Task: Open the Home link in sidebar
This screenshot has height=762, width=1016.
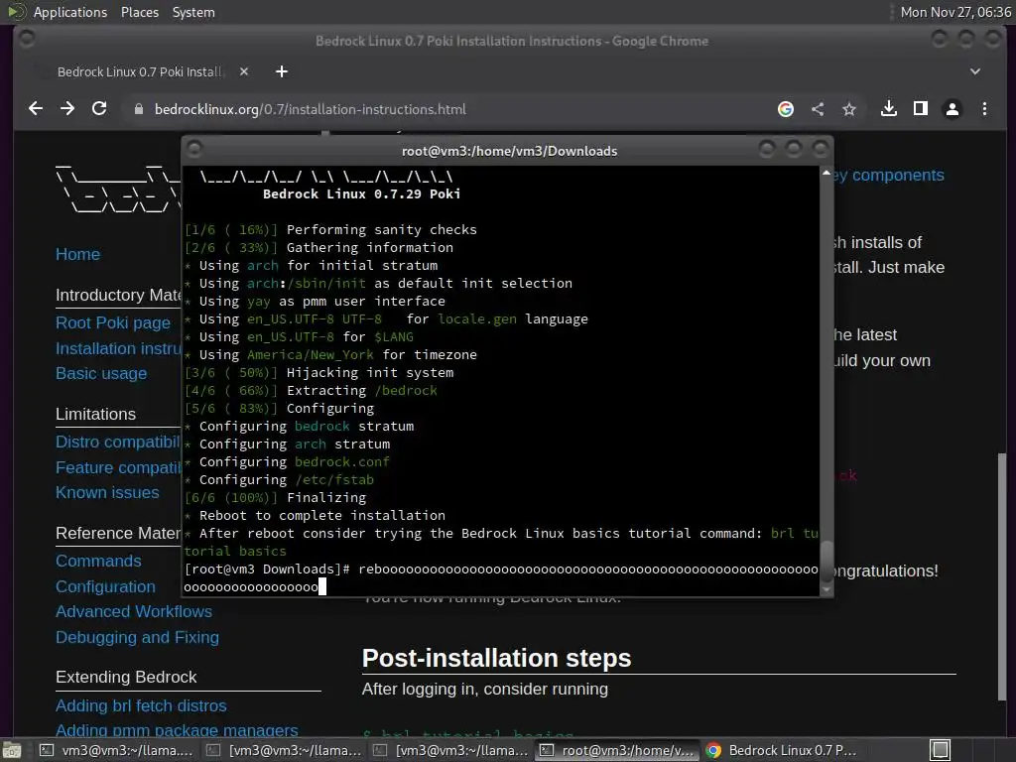Action: (77, 254)
